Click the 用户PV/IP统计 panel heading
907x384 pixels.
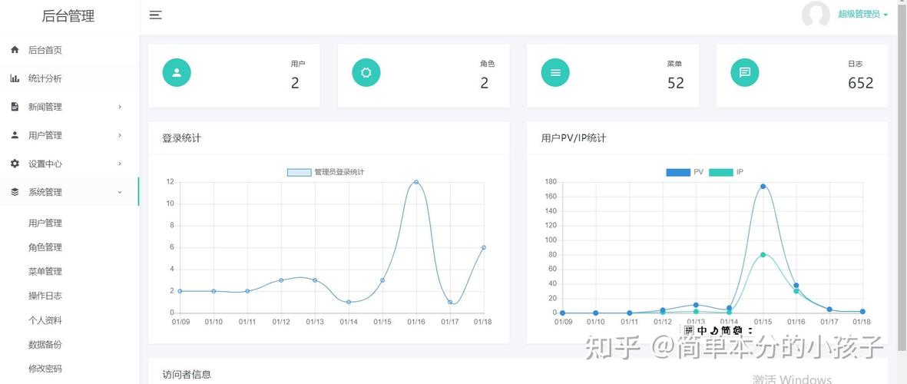point(574,138)
